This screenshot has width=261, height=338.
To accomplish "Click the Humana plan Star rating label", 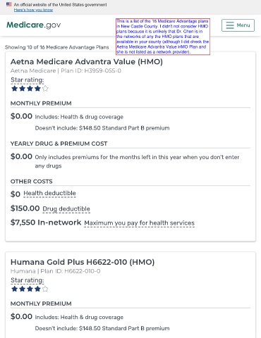I will pos(28,280).
